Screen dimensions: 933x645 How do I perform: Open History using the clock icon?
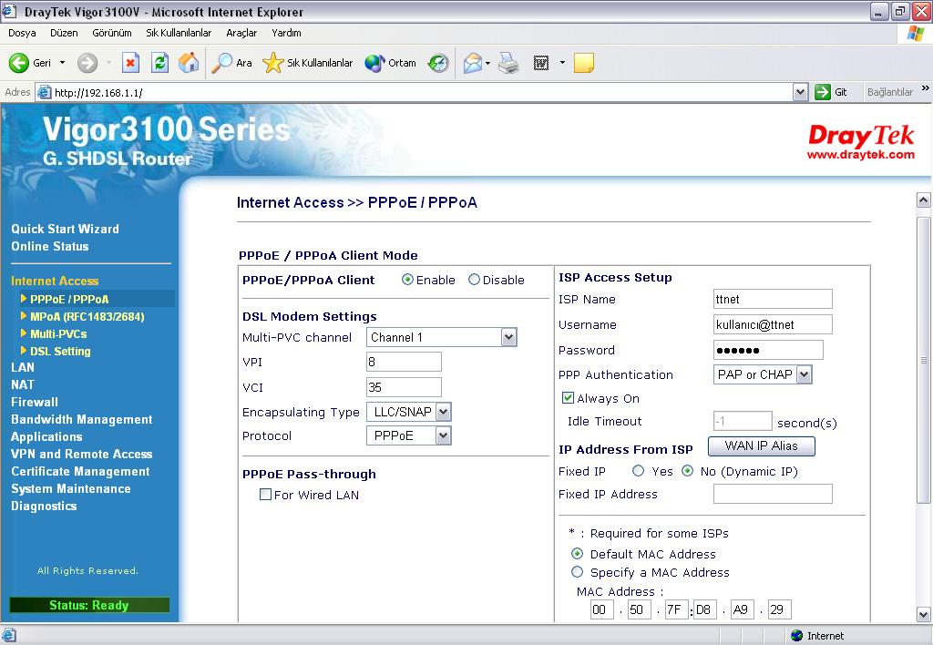point(438,63)
